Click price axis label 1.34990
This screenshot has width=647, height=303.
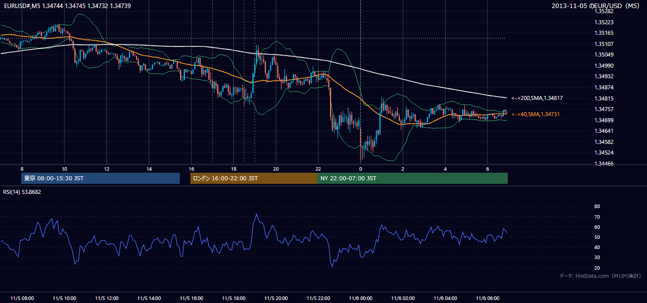(604, 66)
